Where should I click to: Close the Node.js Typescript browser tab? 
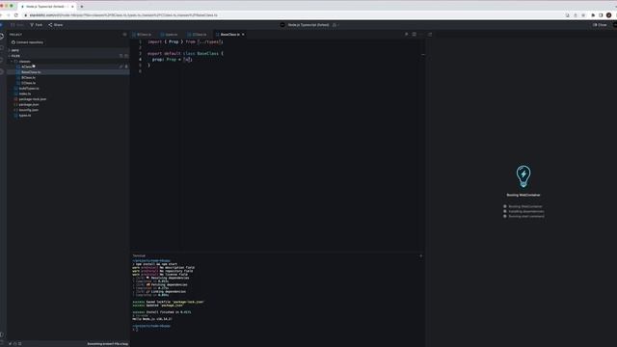72,7
